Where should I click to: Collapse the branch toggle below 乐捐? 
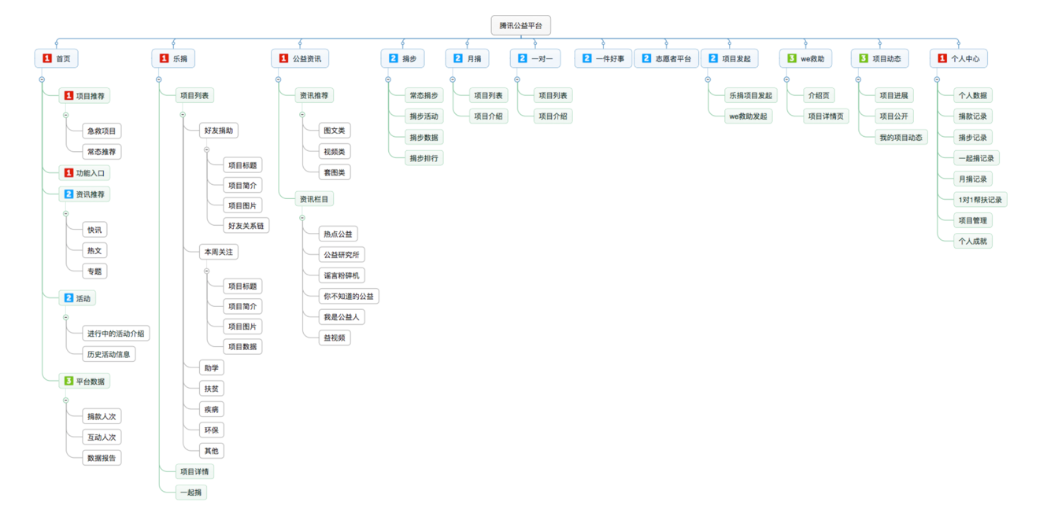[159, 79]
